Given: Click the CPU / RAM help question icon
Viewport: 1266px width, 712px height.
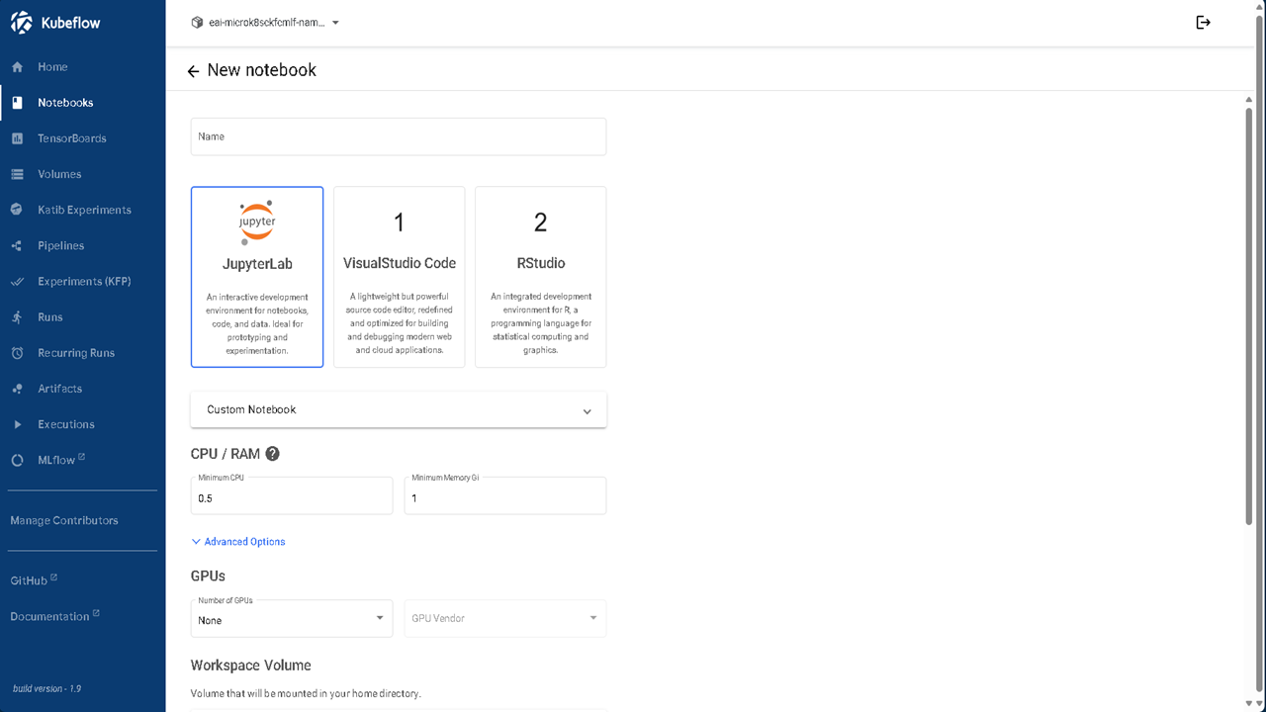Looking at the screenshot, I should [x=273, y=454].
